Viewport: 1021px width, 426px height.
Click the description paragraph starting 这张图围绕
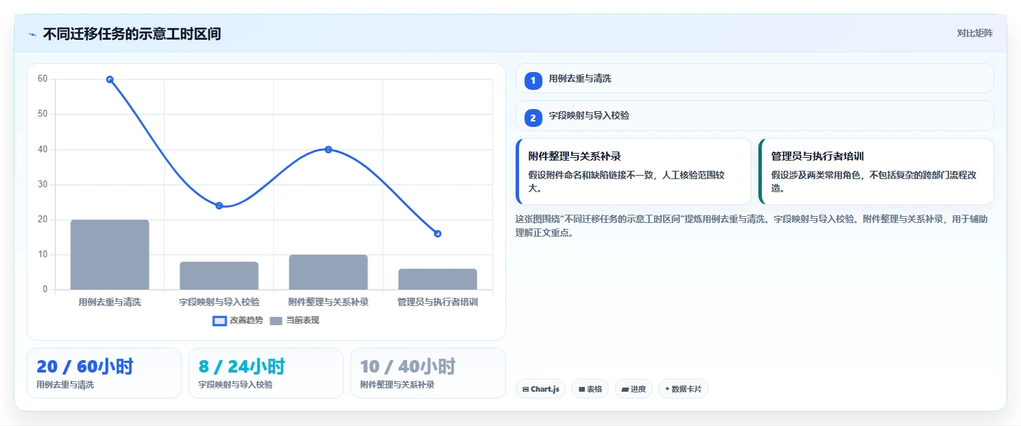pyautogui.click(x=752, y=226)
